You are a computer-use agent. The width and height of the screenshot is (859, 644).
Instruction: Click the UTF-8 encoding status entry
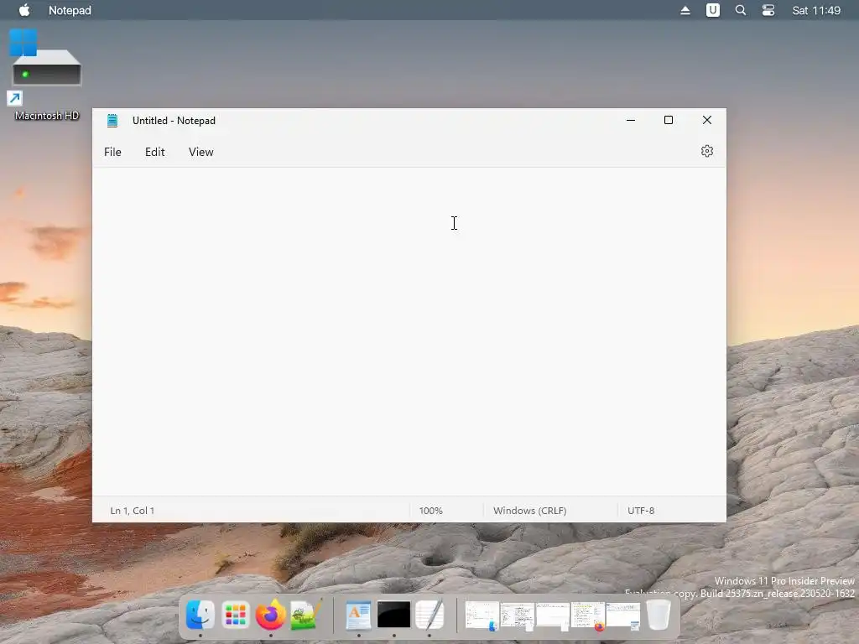click(x=640, y=511)
